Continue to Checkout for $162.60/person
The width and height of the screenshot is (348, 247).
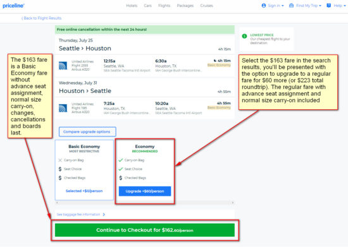(145, 230)
